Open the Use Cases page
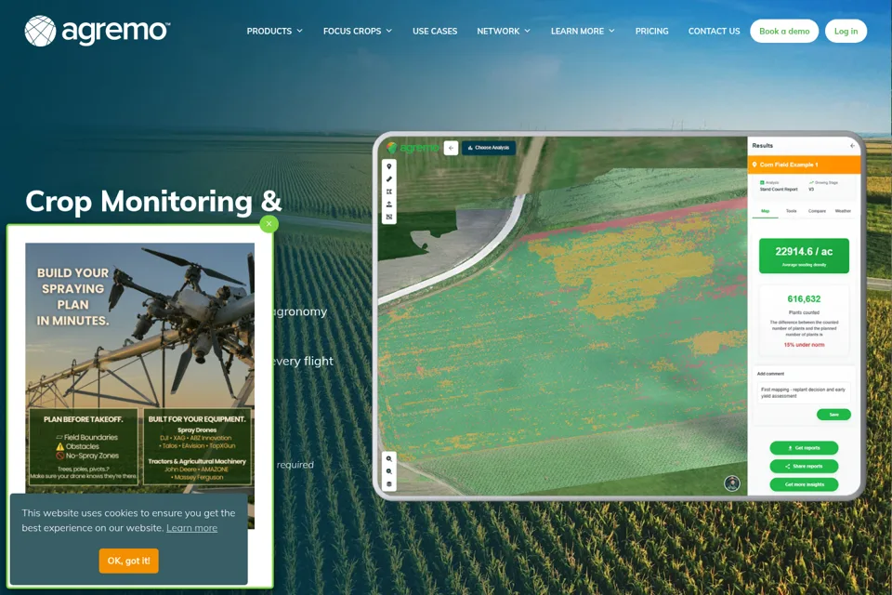Viewport: 892px width, 595px height. pos(435,31)
